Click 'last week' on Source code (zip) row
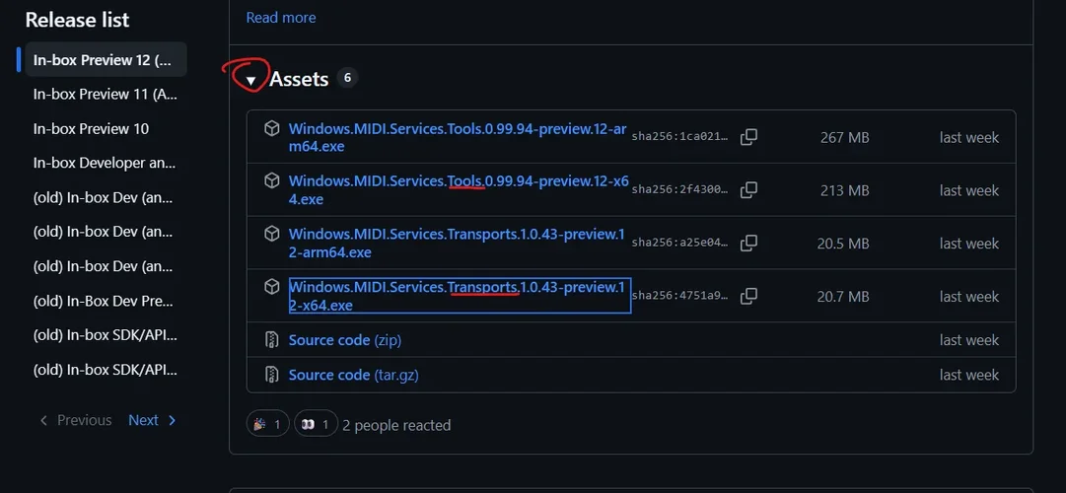 pos(968,340)
